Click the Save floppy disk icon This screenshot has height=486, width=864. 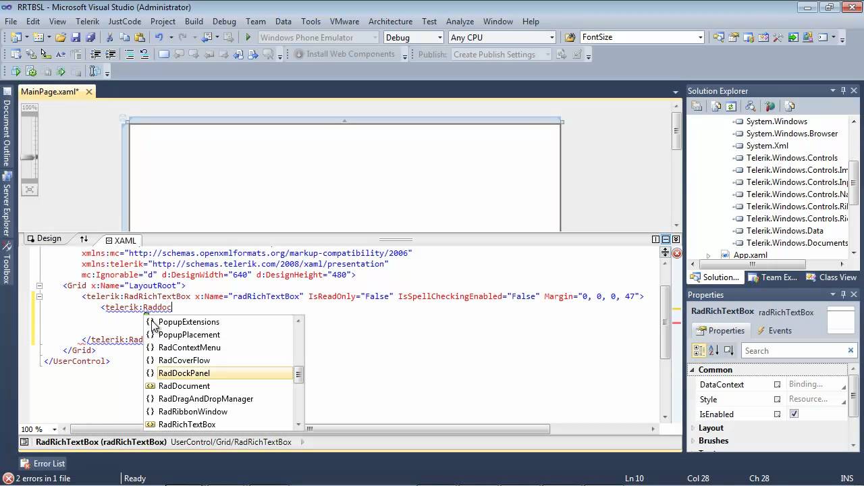coord(76,38)
